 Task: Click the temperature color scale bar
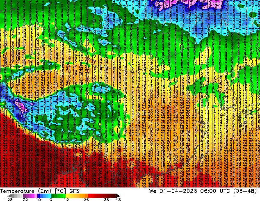coord(64,196)
